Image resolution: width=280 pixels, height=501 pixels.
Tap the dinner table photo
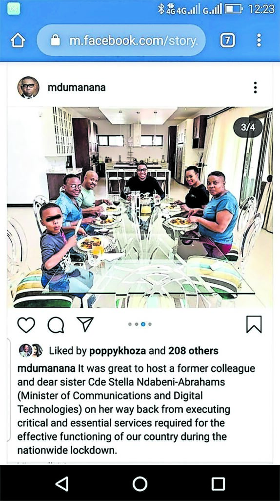coord(140,207)
